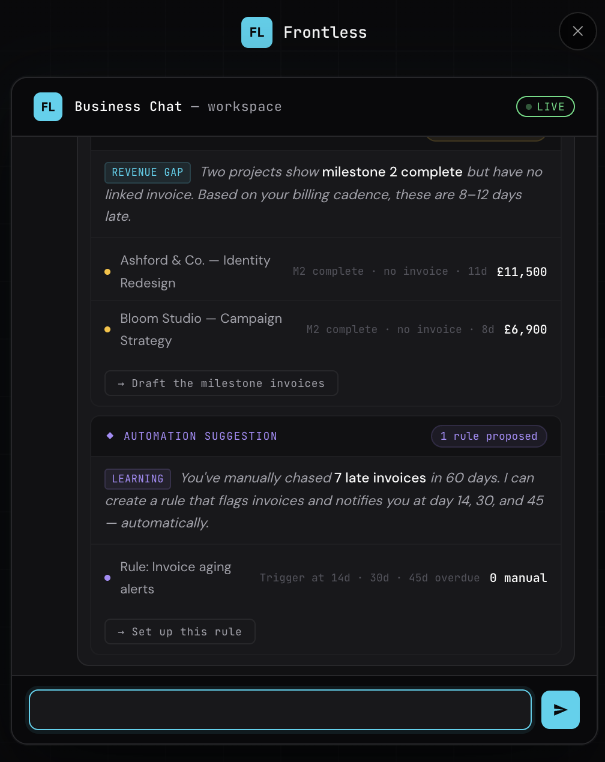Toggle the LIVE status indicator
The image size is (605, 762).
545,106
